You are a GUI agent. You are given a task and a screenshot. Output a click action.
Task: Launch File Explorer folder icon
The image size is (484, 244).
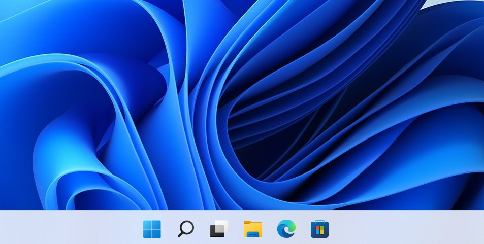[253, 229]
